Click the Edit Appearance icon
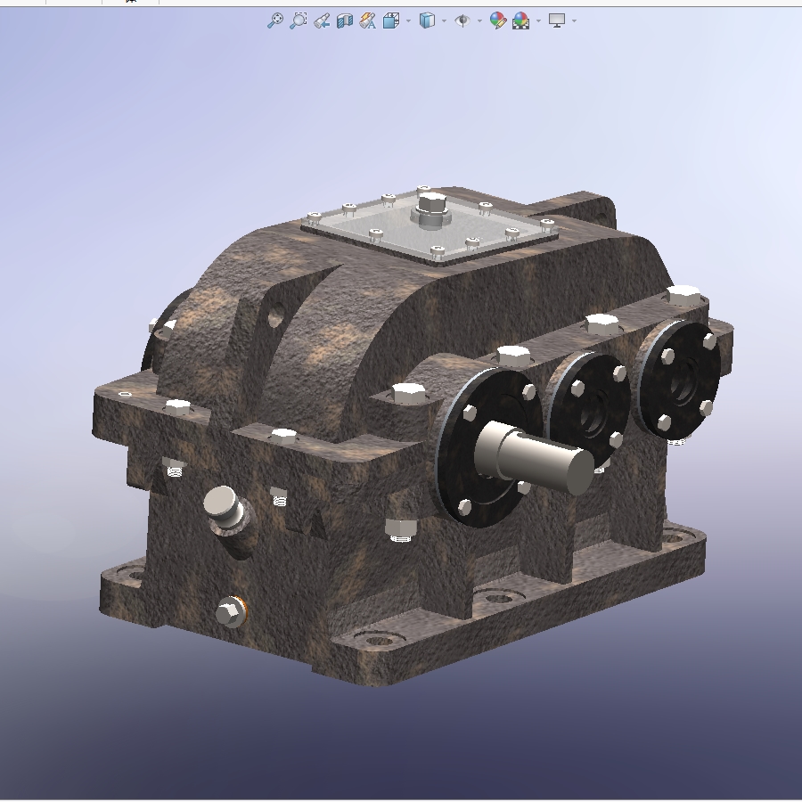Viewport: 802px width, 802px height. pyautogui.click(x=498, y=20)
